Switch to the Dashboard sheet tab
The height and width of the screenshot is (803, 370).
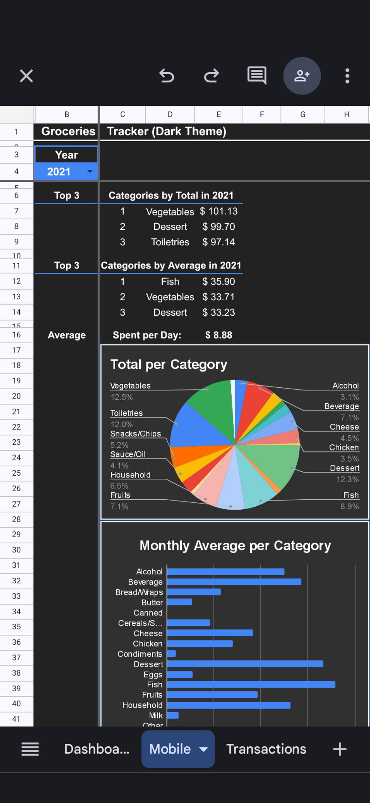click(97, 749)
